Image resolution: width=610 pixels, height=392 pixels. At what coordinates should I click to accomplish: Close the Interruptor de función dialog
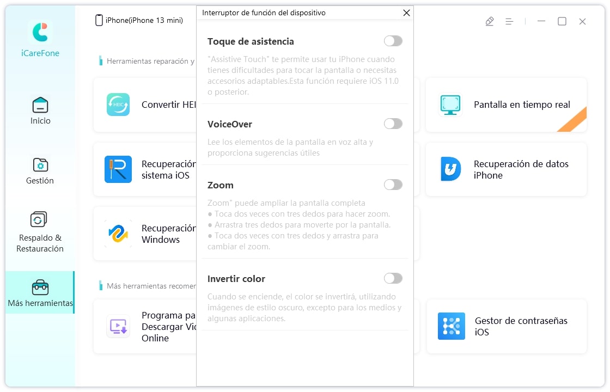tap(406, 13)
